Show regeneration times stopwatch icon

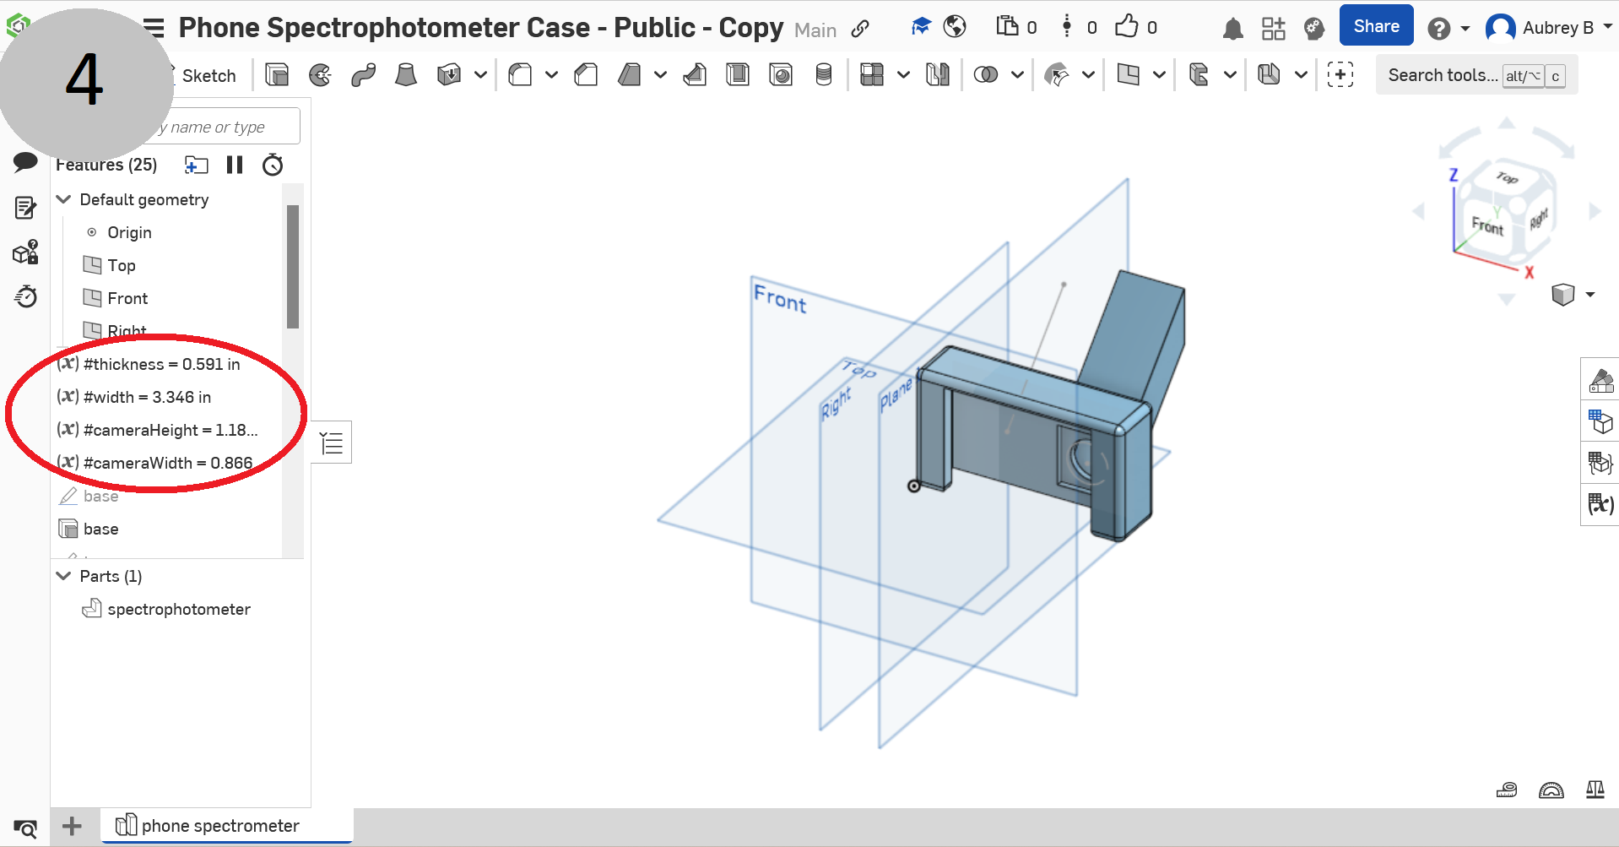(273, 165)
